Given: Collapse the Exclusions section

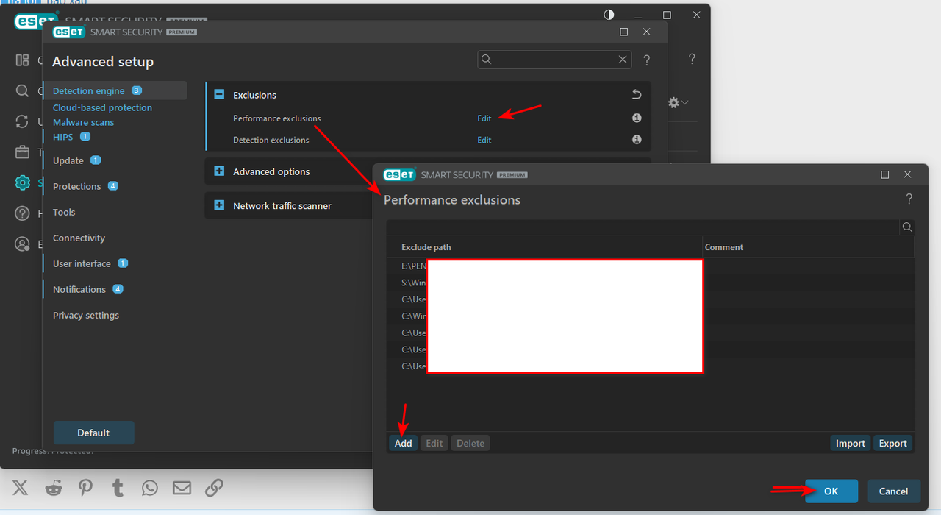Looking at the screenshot, I should [x=219, y=95].
